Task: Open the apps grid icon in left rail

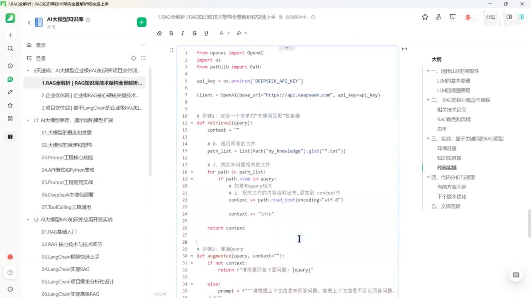Action: [10, 118]
